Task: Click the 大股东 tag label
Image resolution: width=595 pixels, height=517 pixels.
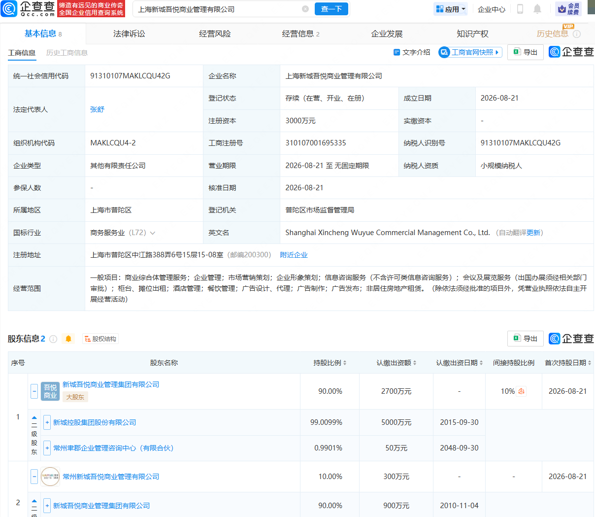Action: coord(75,397)
